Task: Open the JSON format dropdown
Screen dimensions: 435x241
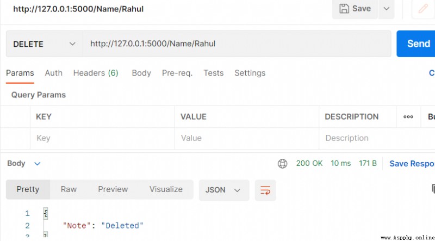Action: point(224,190)
